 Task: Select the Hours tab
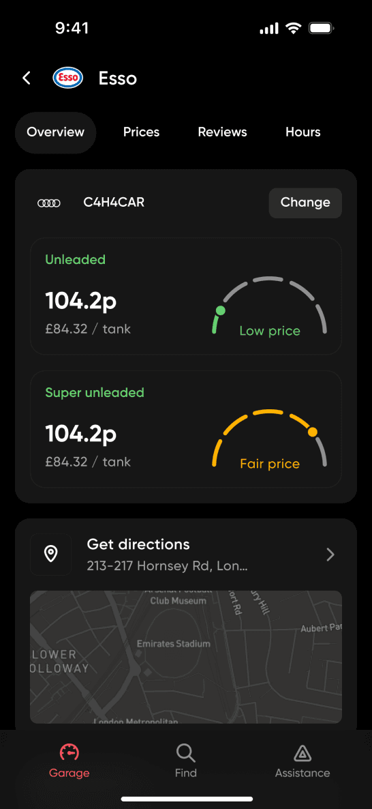(303, 132)
